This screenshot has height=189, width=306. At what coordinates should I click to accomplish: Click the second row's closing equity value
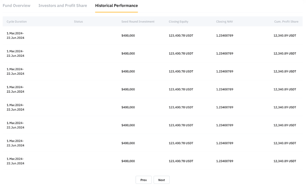tap(181, 54)
